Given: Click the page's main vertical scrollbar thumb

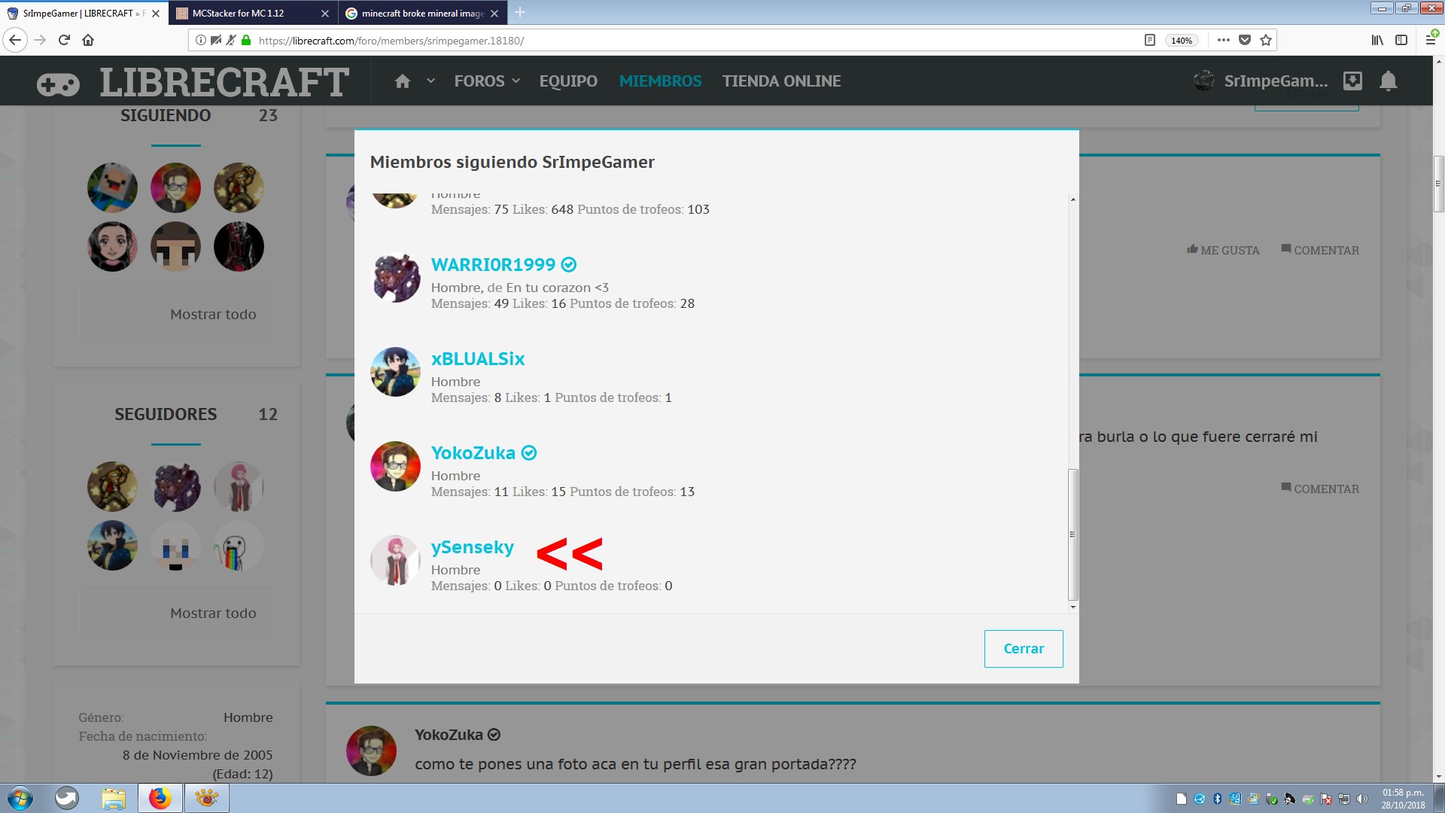Looking at the screenshot, I should [x=1438, y=184].
